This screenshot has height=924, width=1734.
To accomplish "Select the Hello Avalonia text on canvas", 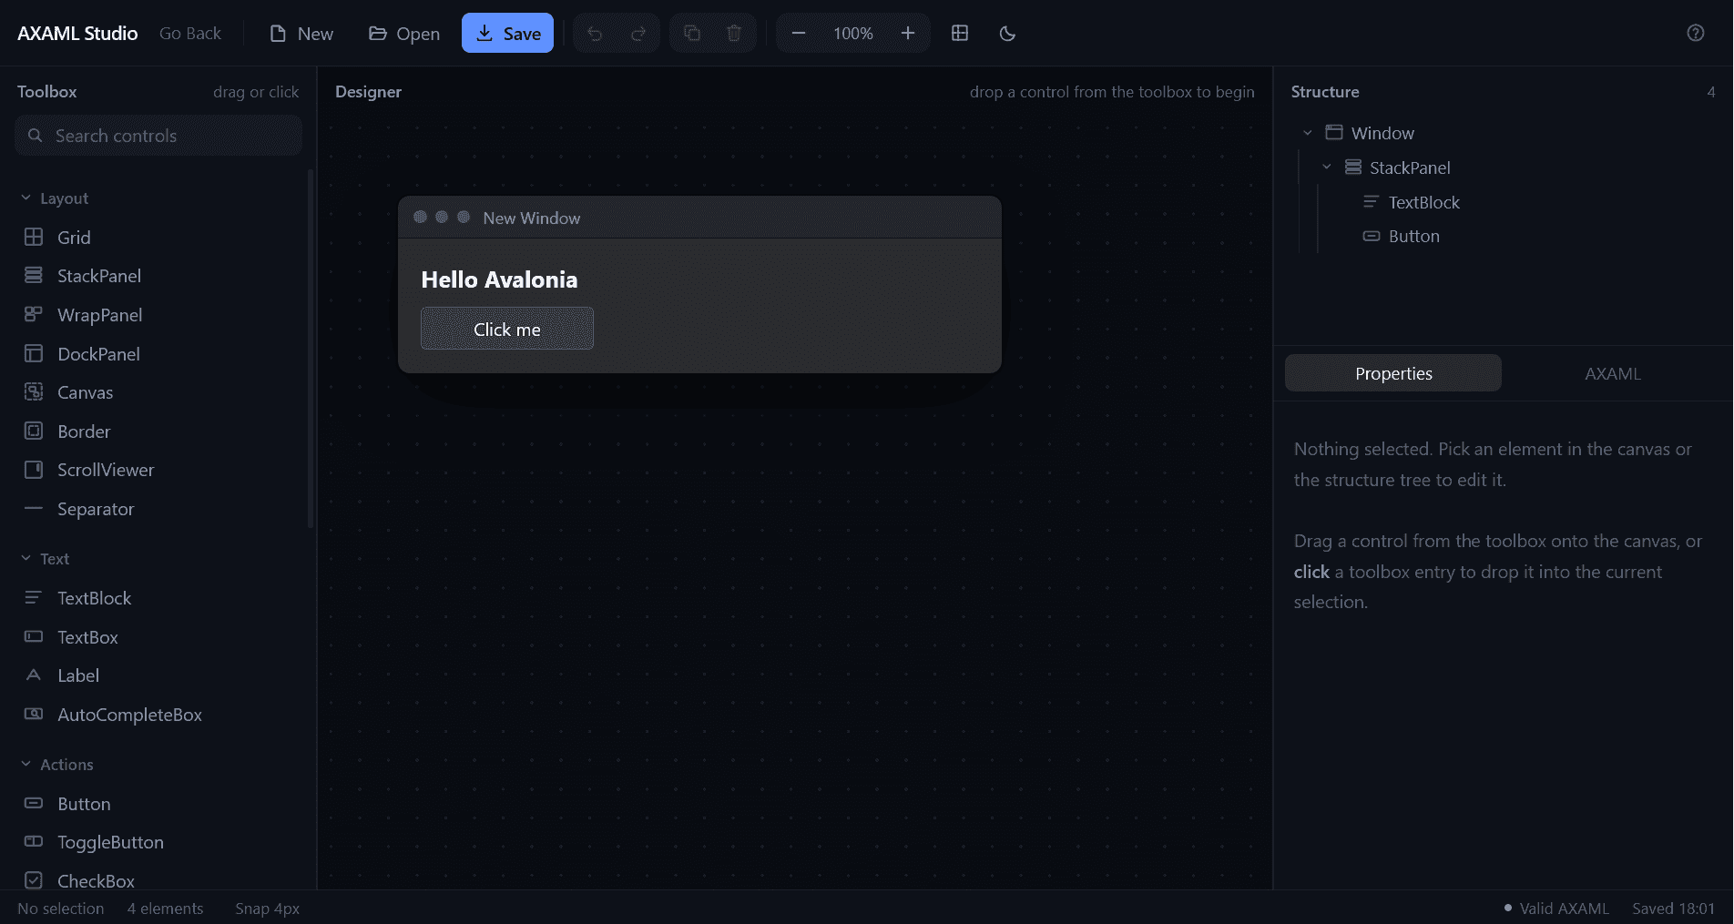I will pos(499,279).
